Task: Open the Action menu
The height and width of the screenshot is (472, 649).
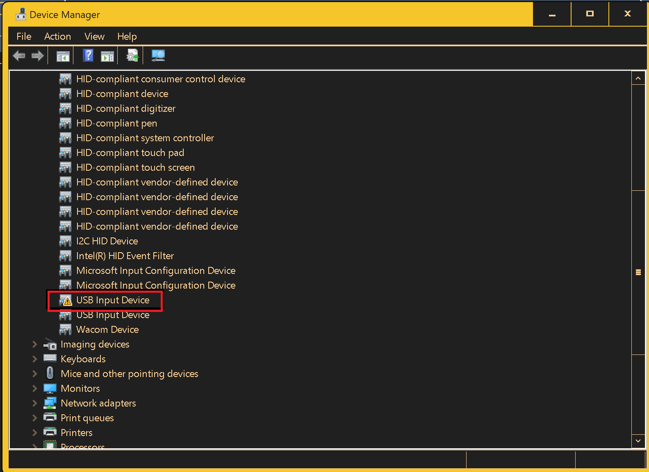Action: click(x=57, y=36)
